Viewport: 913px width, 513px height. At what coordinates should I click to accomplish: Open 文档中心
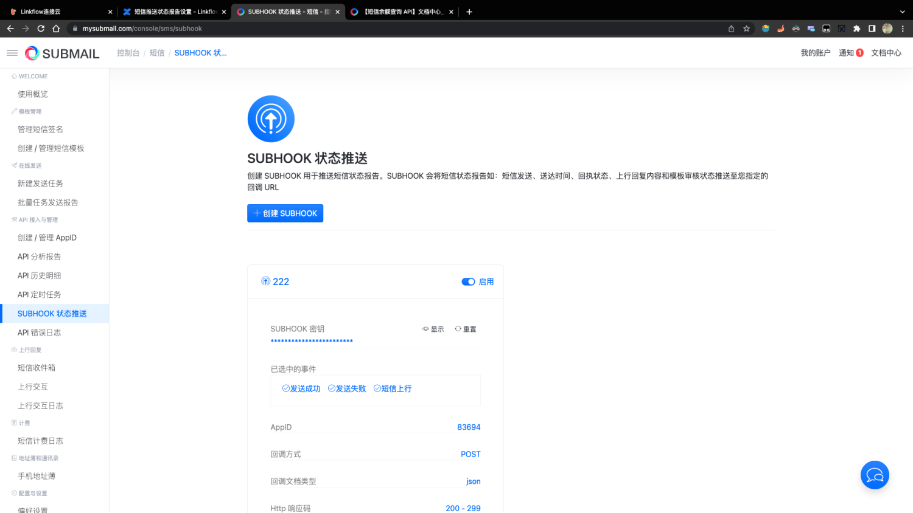(886, 53)
